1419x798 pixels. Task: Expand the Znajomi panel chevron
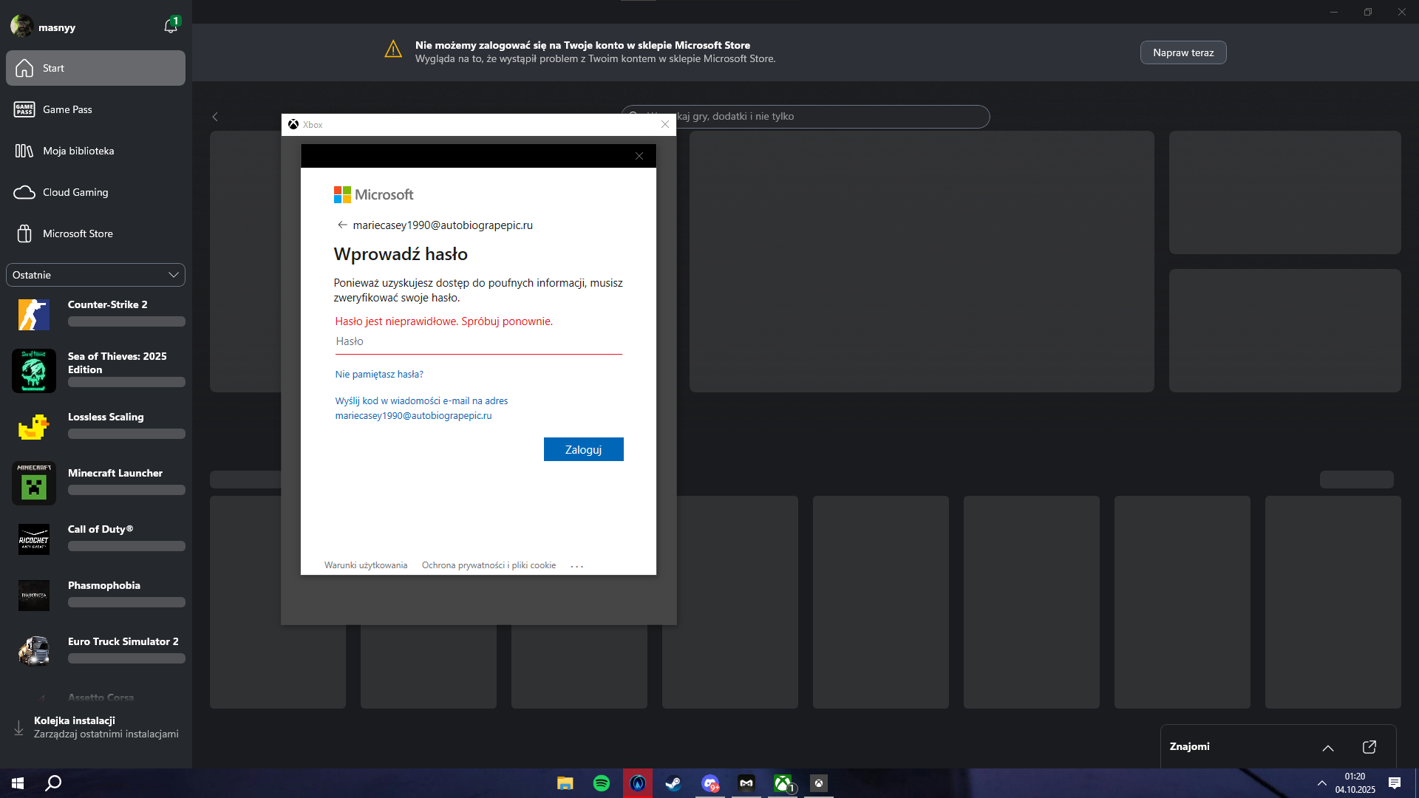1328,748
